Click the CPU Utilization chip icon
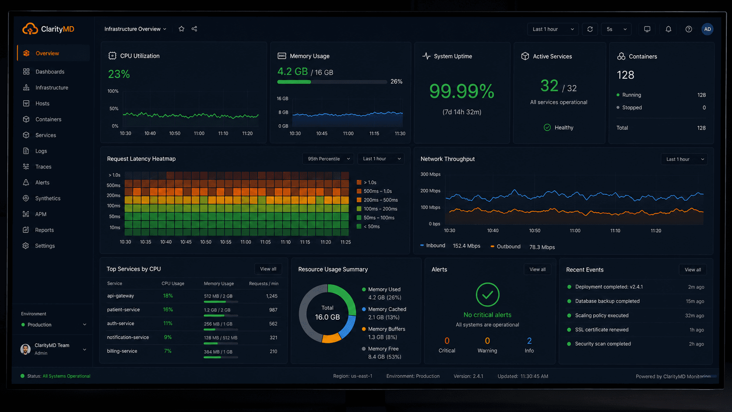Viewport: 732px width, 412px height. point(113,56)
